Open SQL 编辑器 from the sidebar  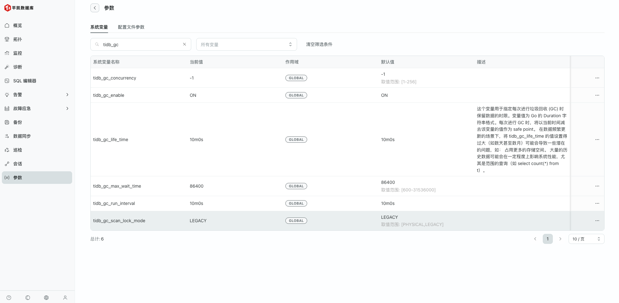[25, 81]
